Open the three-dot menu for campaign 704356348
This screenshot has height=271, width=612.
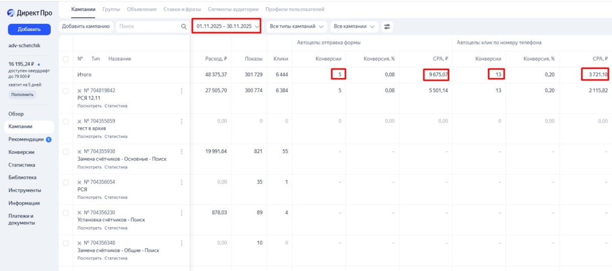[182, 243]
